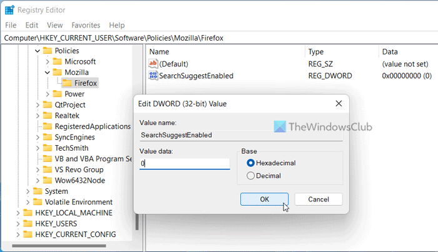Expand the SyncEngines tree node
This screenshot has width=438, height=252.
(38, 138)
